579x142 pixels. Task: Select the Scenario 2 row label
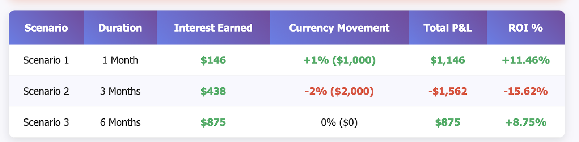coord(46,91)
